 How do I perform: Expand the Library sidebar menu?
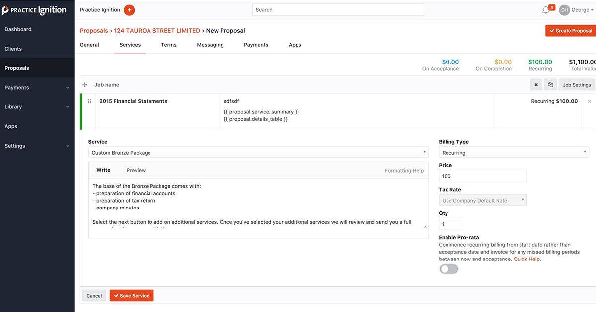pyautogui.click(x=67, y=107)
